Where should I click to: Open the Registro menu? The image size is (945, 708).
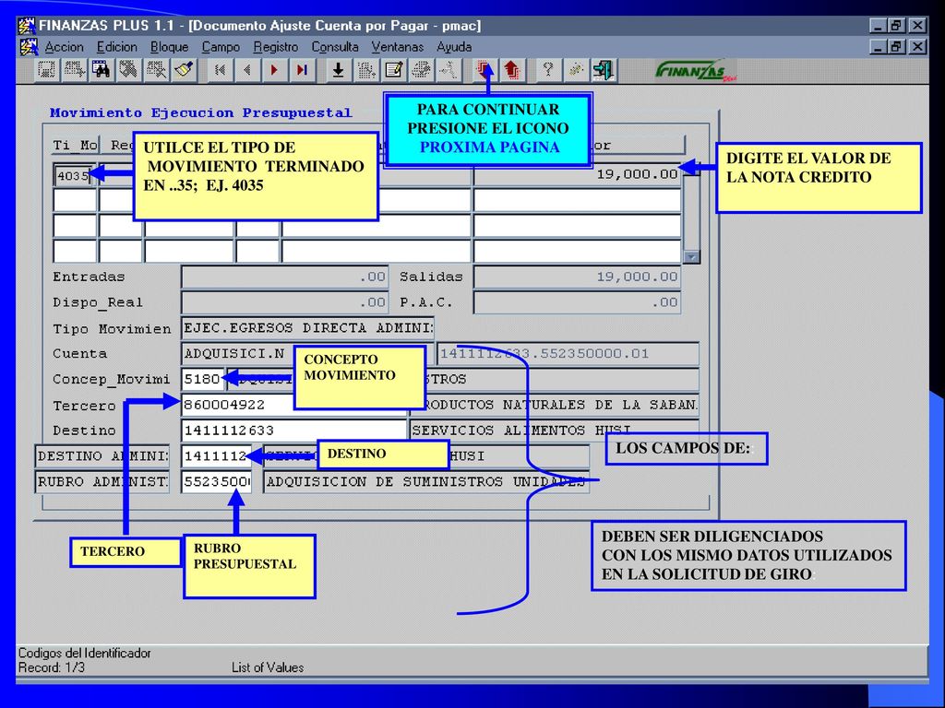[x=275, y=47]
